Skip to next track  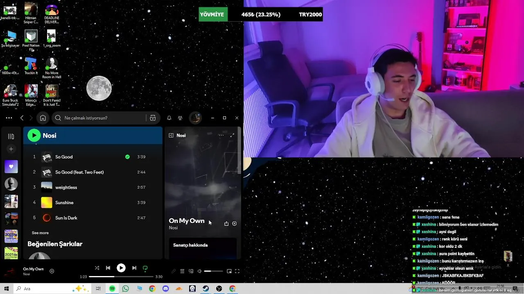[134, 268]
